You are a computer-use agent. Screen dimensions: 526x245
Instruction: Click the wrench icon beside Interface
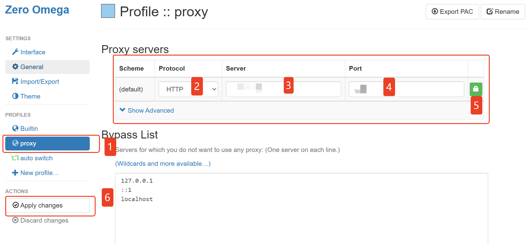[x=15, y=52]
